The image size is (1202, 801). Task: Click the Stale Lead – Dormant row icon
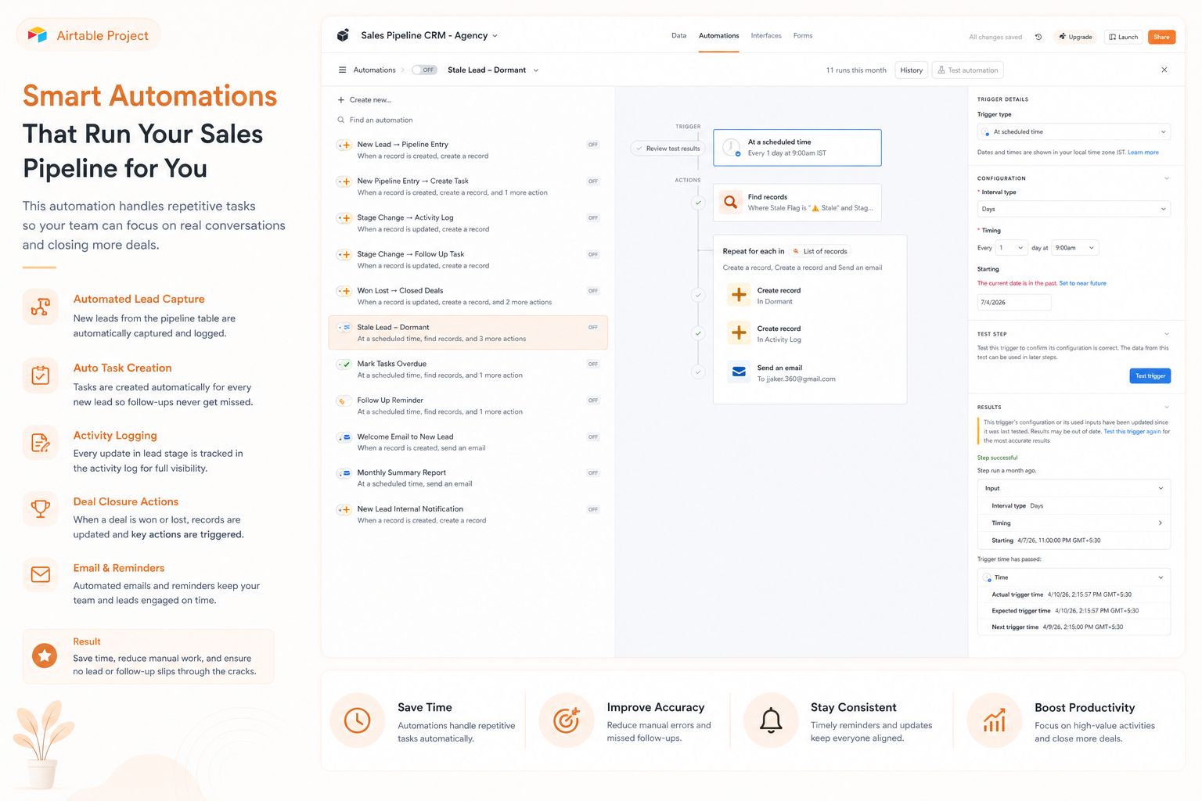[x=344, y=328]
